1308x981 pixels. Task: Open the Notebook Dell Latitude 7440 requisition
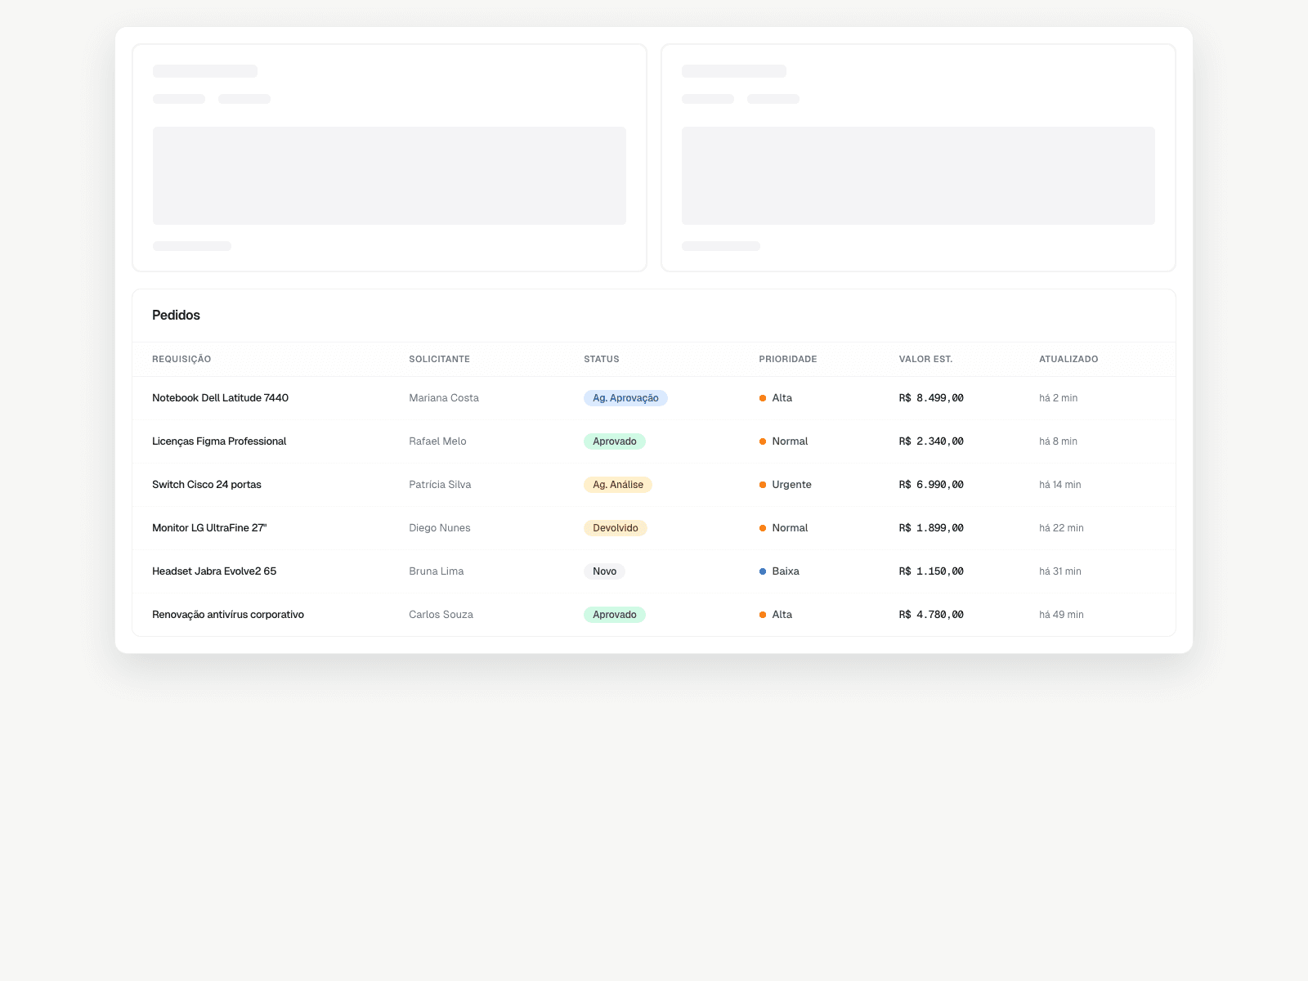220,398
